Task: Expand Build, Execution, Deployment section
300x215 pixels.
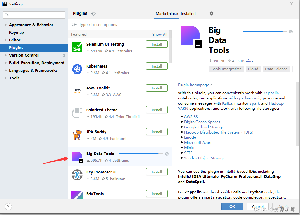Action: click(5, 63)
